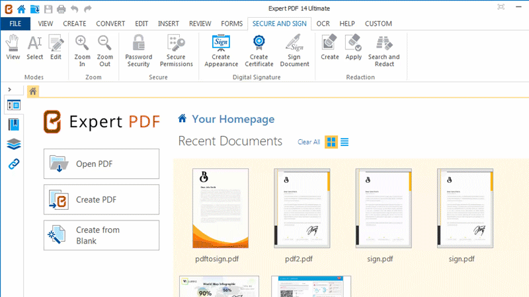Click the Save disk icon in quick access toolbar

click(x=48, y=9)
